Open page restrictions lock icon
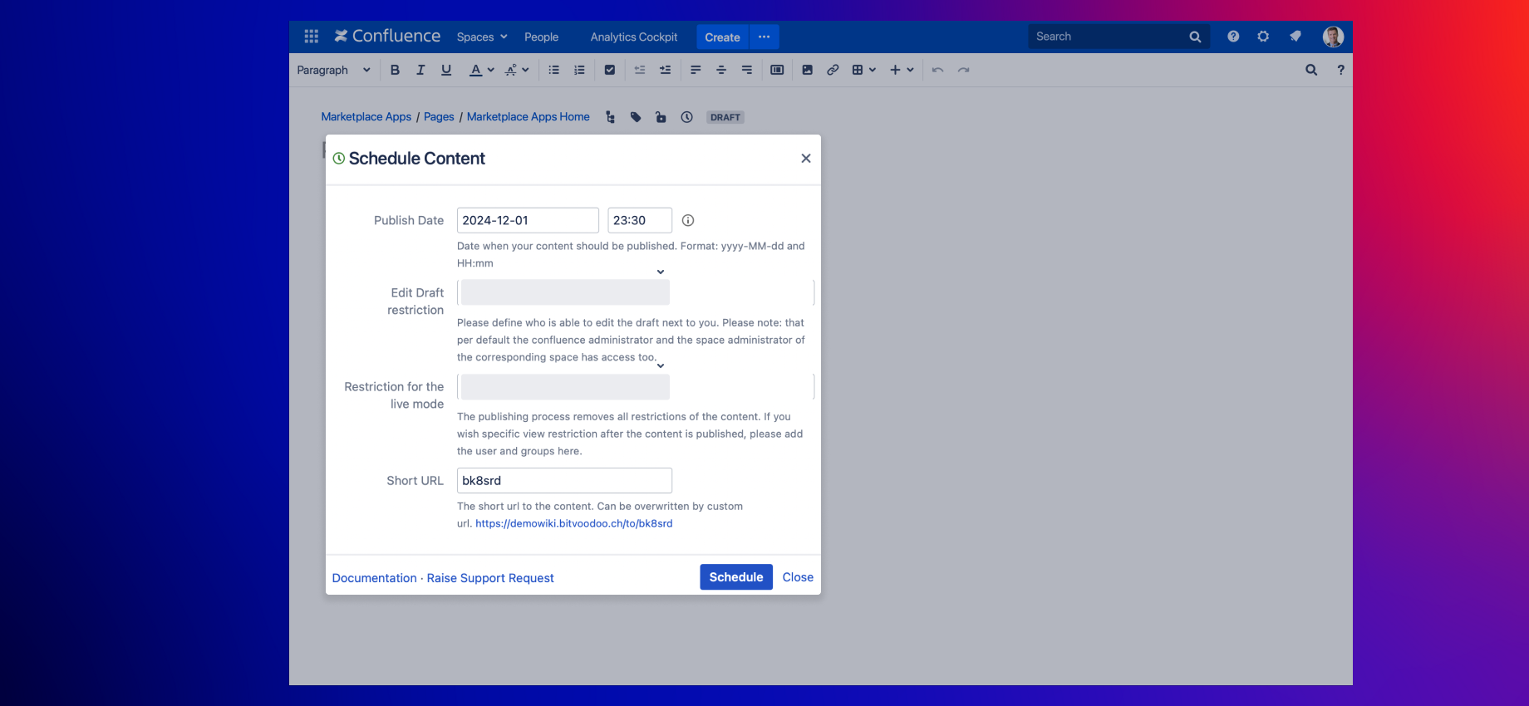The image size is (1529, 706). tap(661, 117)
